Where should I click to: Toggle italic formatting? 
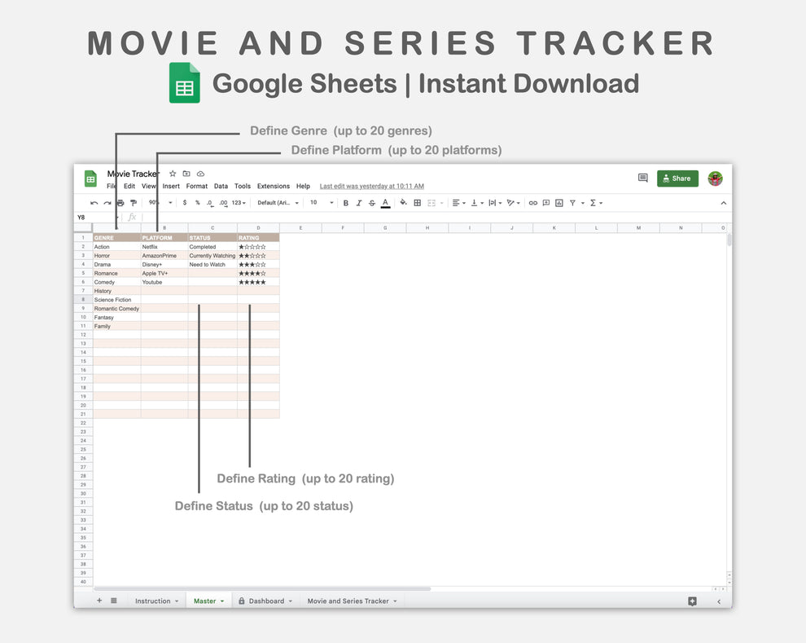pyautogui.click(x=358, y=203)
